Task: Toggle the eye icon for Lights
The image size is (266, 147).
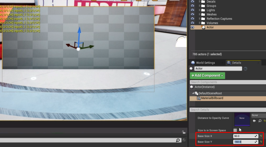Action: click(x=192, y=10)
